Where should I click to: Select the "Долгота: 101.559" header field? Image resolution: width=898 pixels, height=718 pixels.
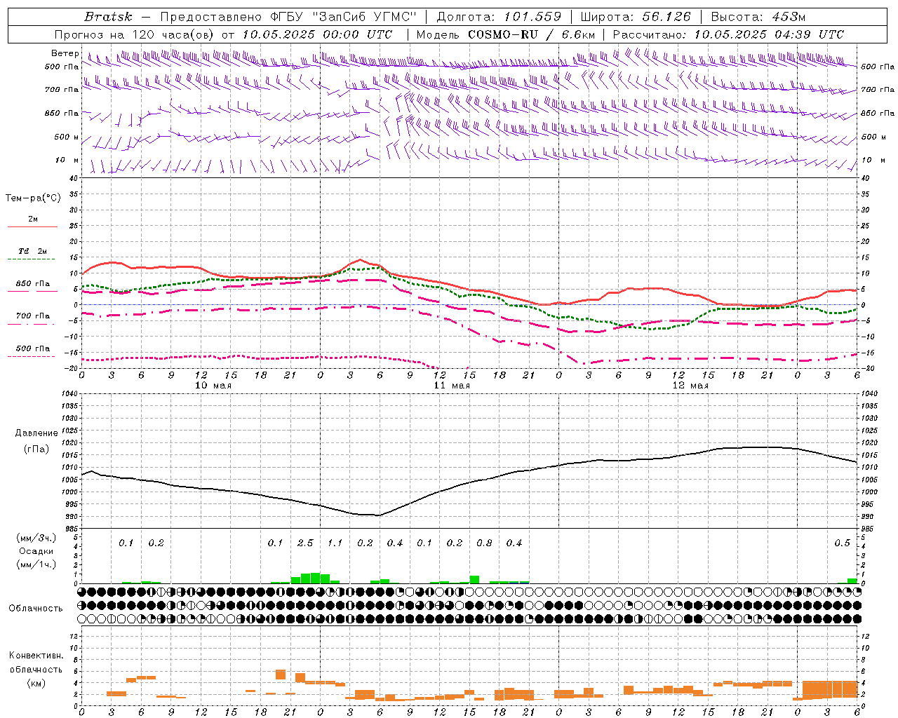pos(499,17)
